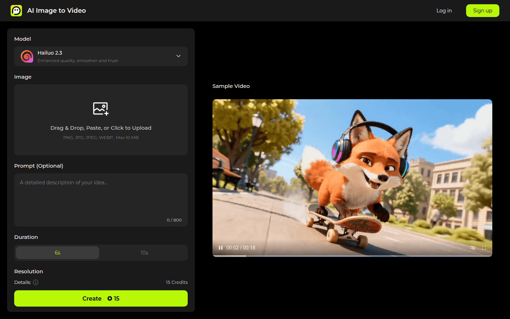Toggle mute on the video player
510x319 pixels.
coord(473,247)
